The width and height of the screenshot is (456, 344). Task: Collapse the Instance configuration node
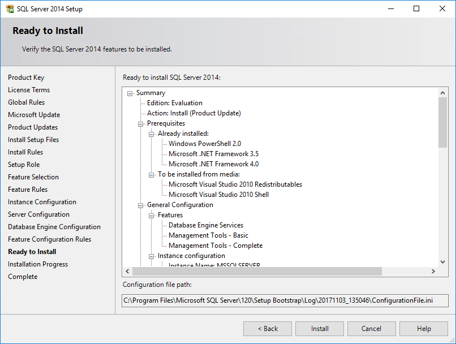151,256
